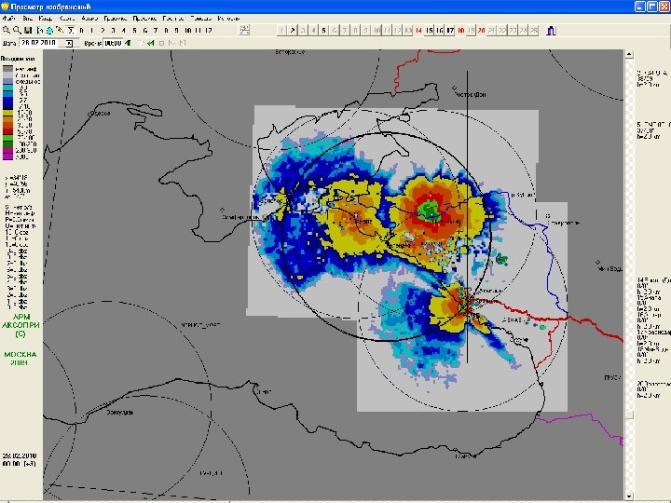
Task: Open the date dropdown arrow
Action: coord(69,43)
